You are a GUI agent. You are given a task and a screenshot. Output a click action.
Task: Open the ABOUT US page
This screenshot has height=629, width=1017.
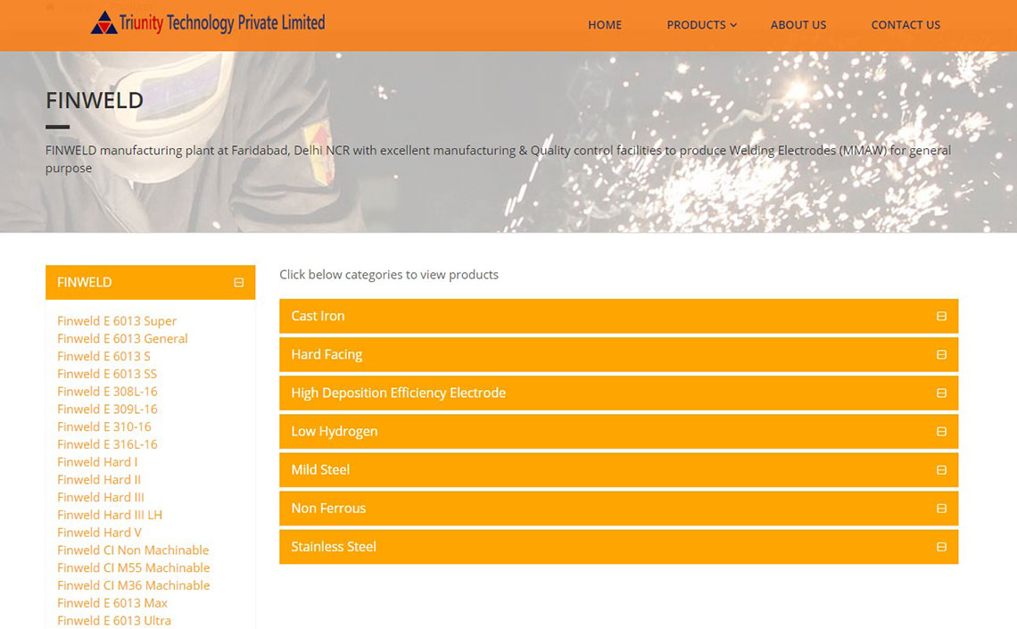tap(798, 25)
